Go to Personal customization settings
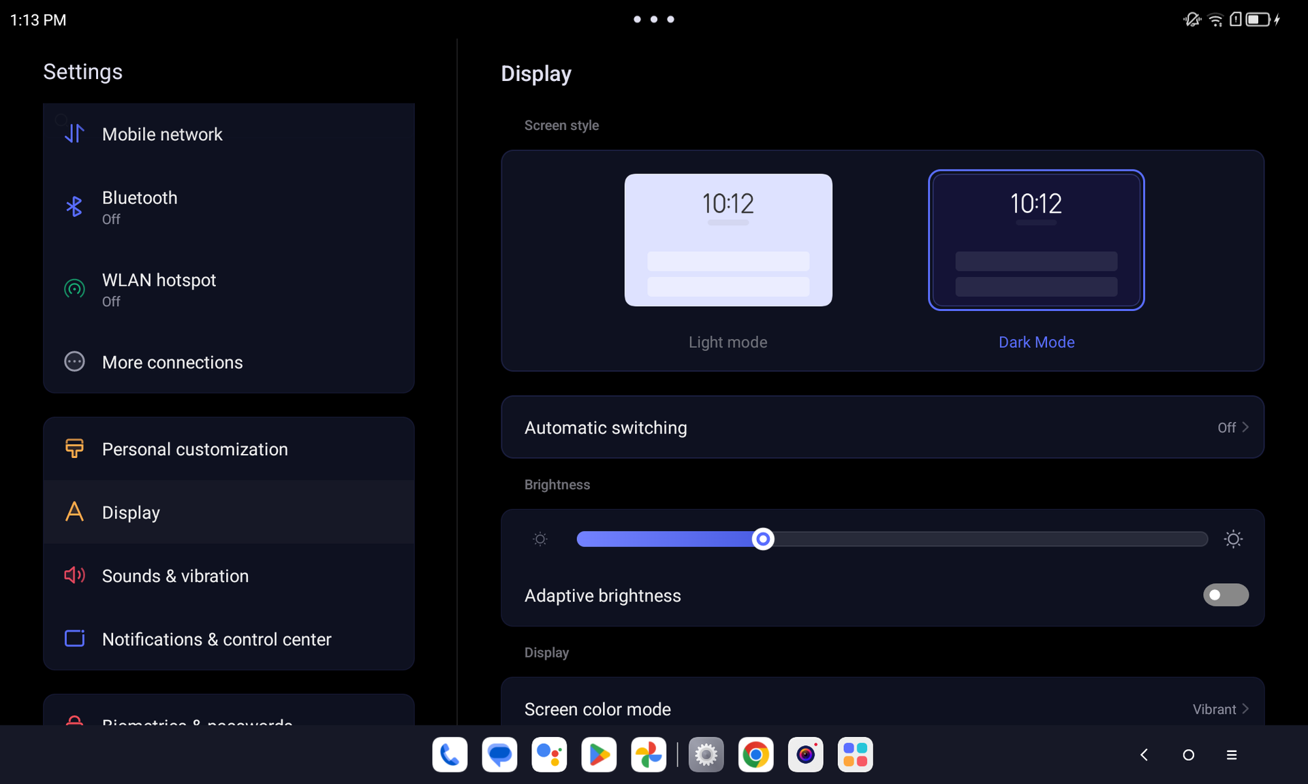The image size is (1308, 784). click(x=195, y=449)
